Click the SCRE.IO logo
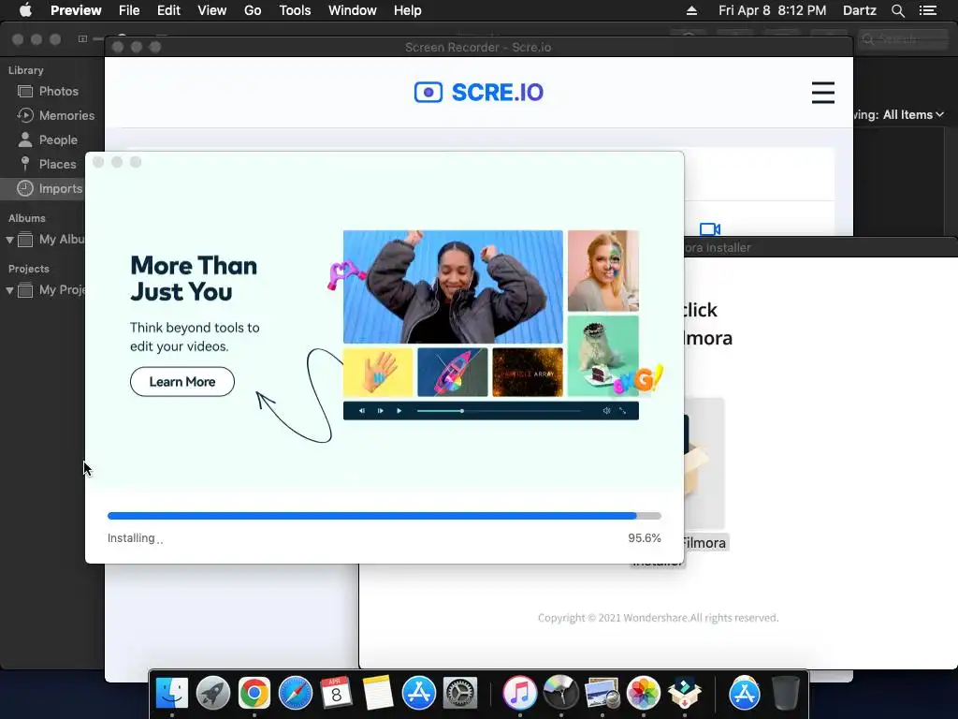This screenshot has height=719, width=958. 478,93
